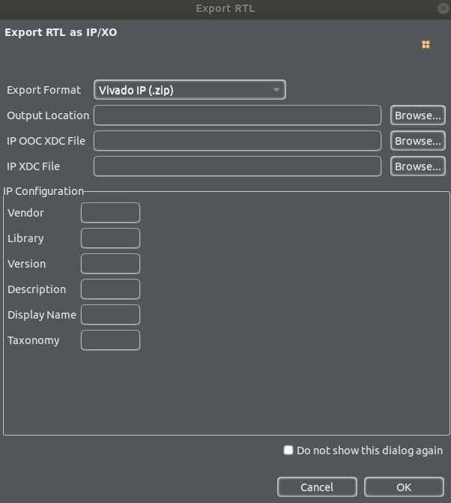Image resolution: width=451 pixels, height=503 pixels.
Task: Focus the Vendor input box
Action: tap(110, 213)
